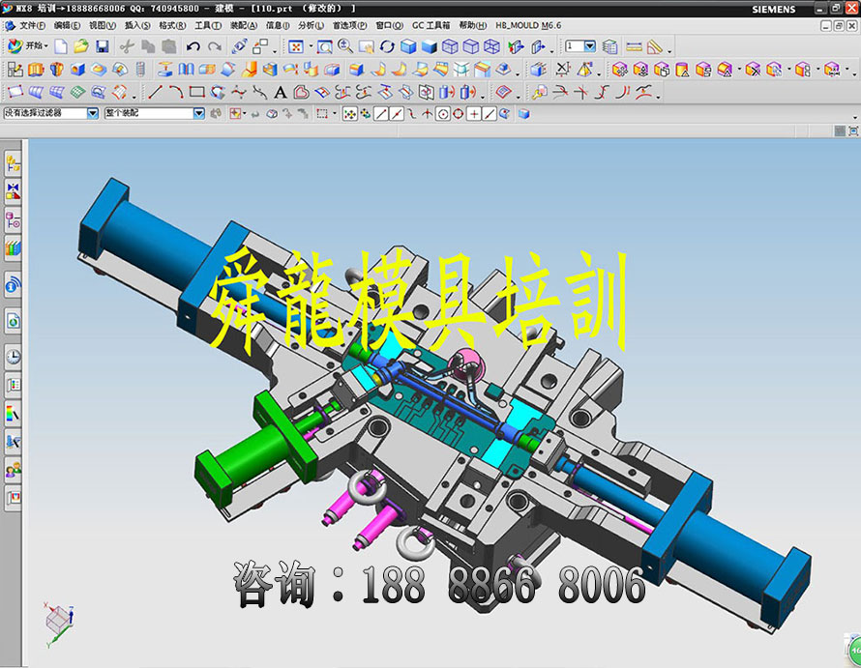Select the Extrude feature tool
The image size is (861, 668).
[36, 70]
